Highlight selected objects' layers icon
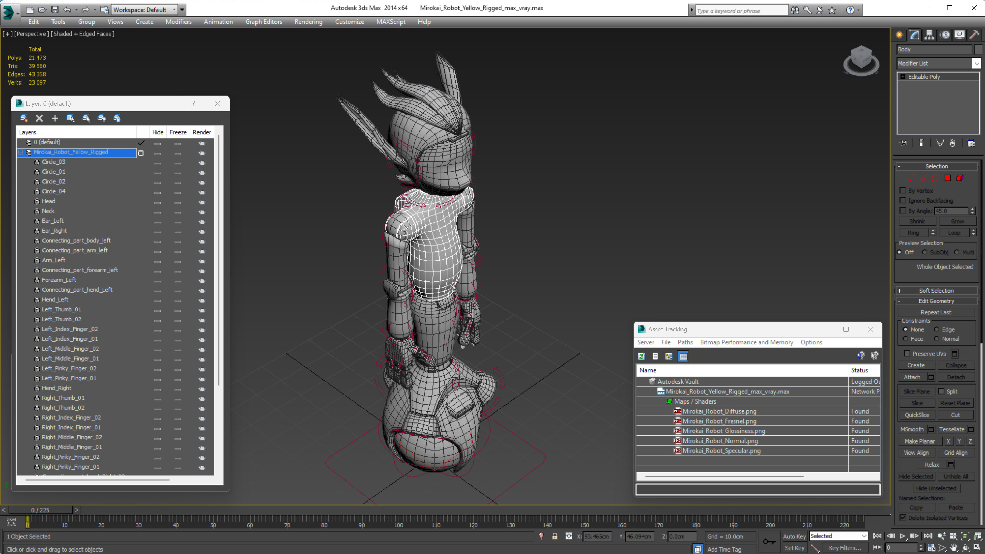 (x=86, y=118)
